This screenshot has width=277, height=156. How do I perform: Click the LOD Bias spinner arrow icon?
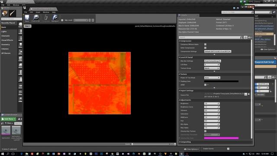coord(219,65)
